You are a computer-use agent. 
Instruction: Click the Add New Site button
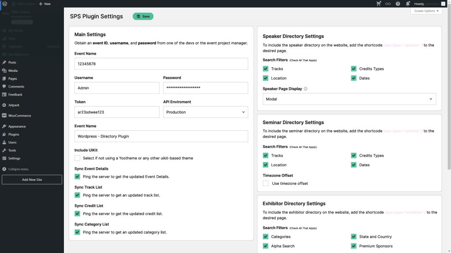pos(32,180)
